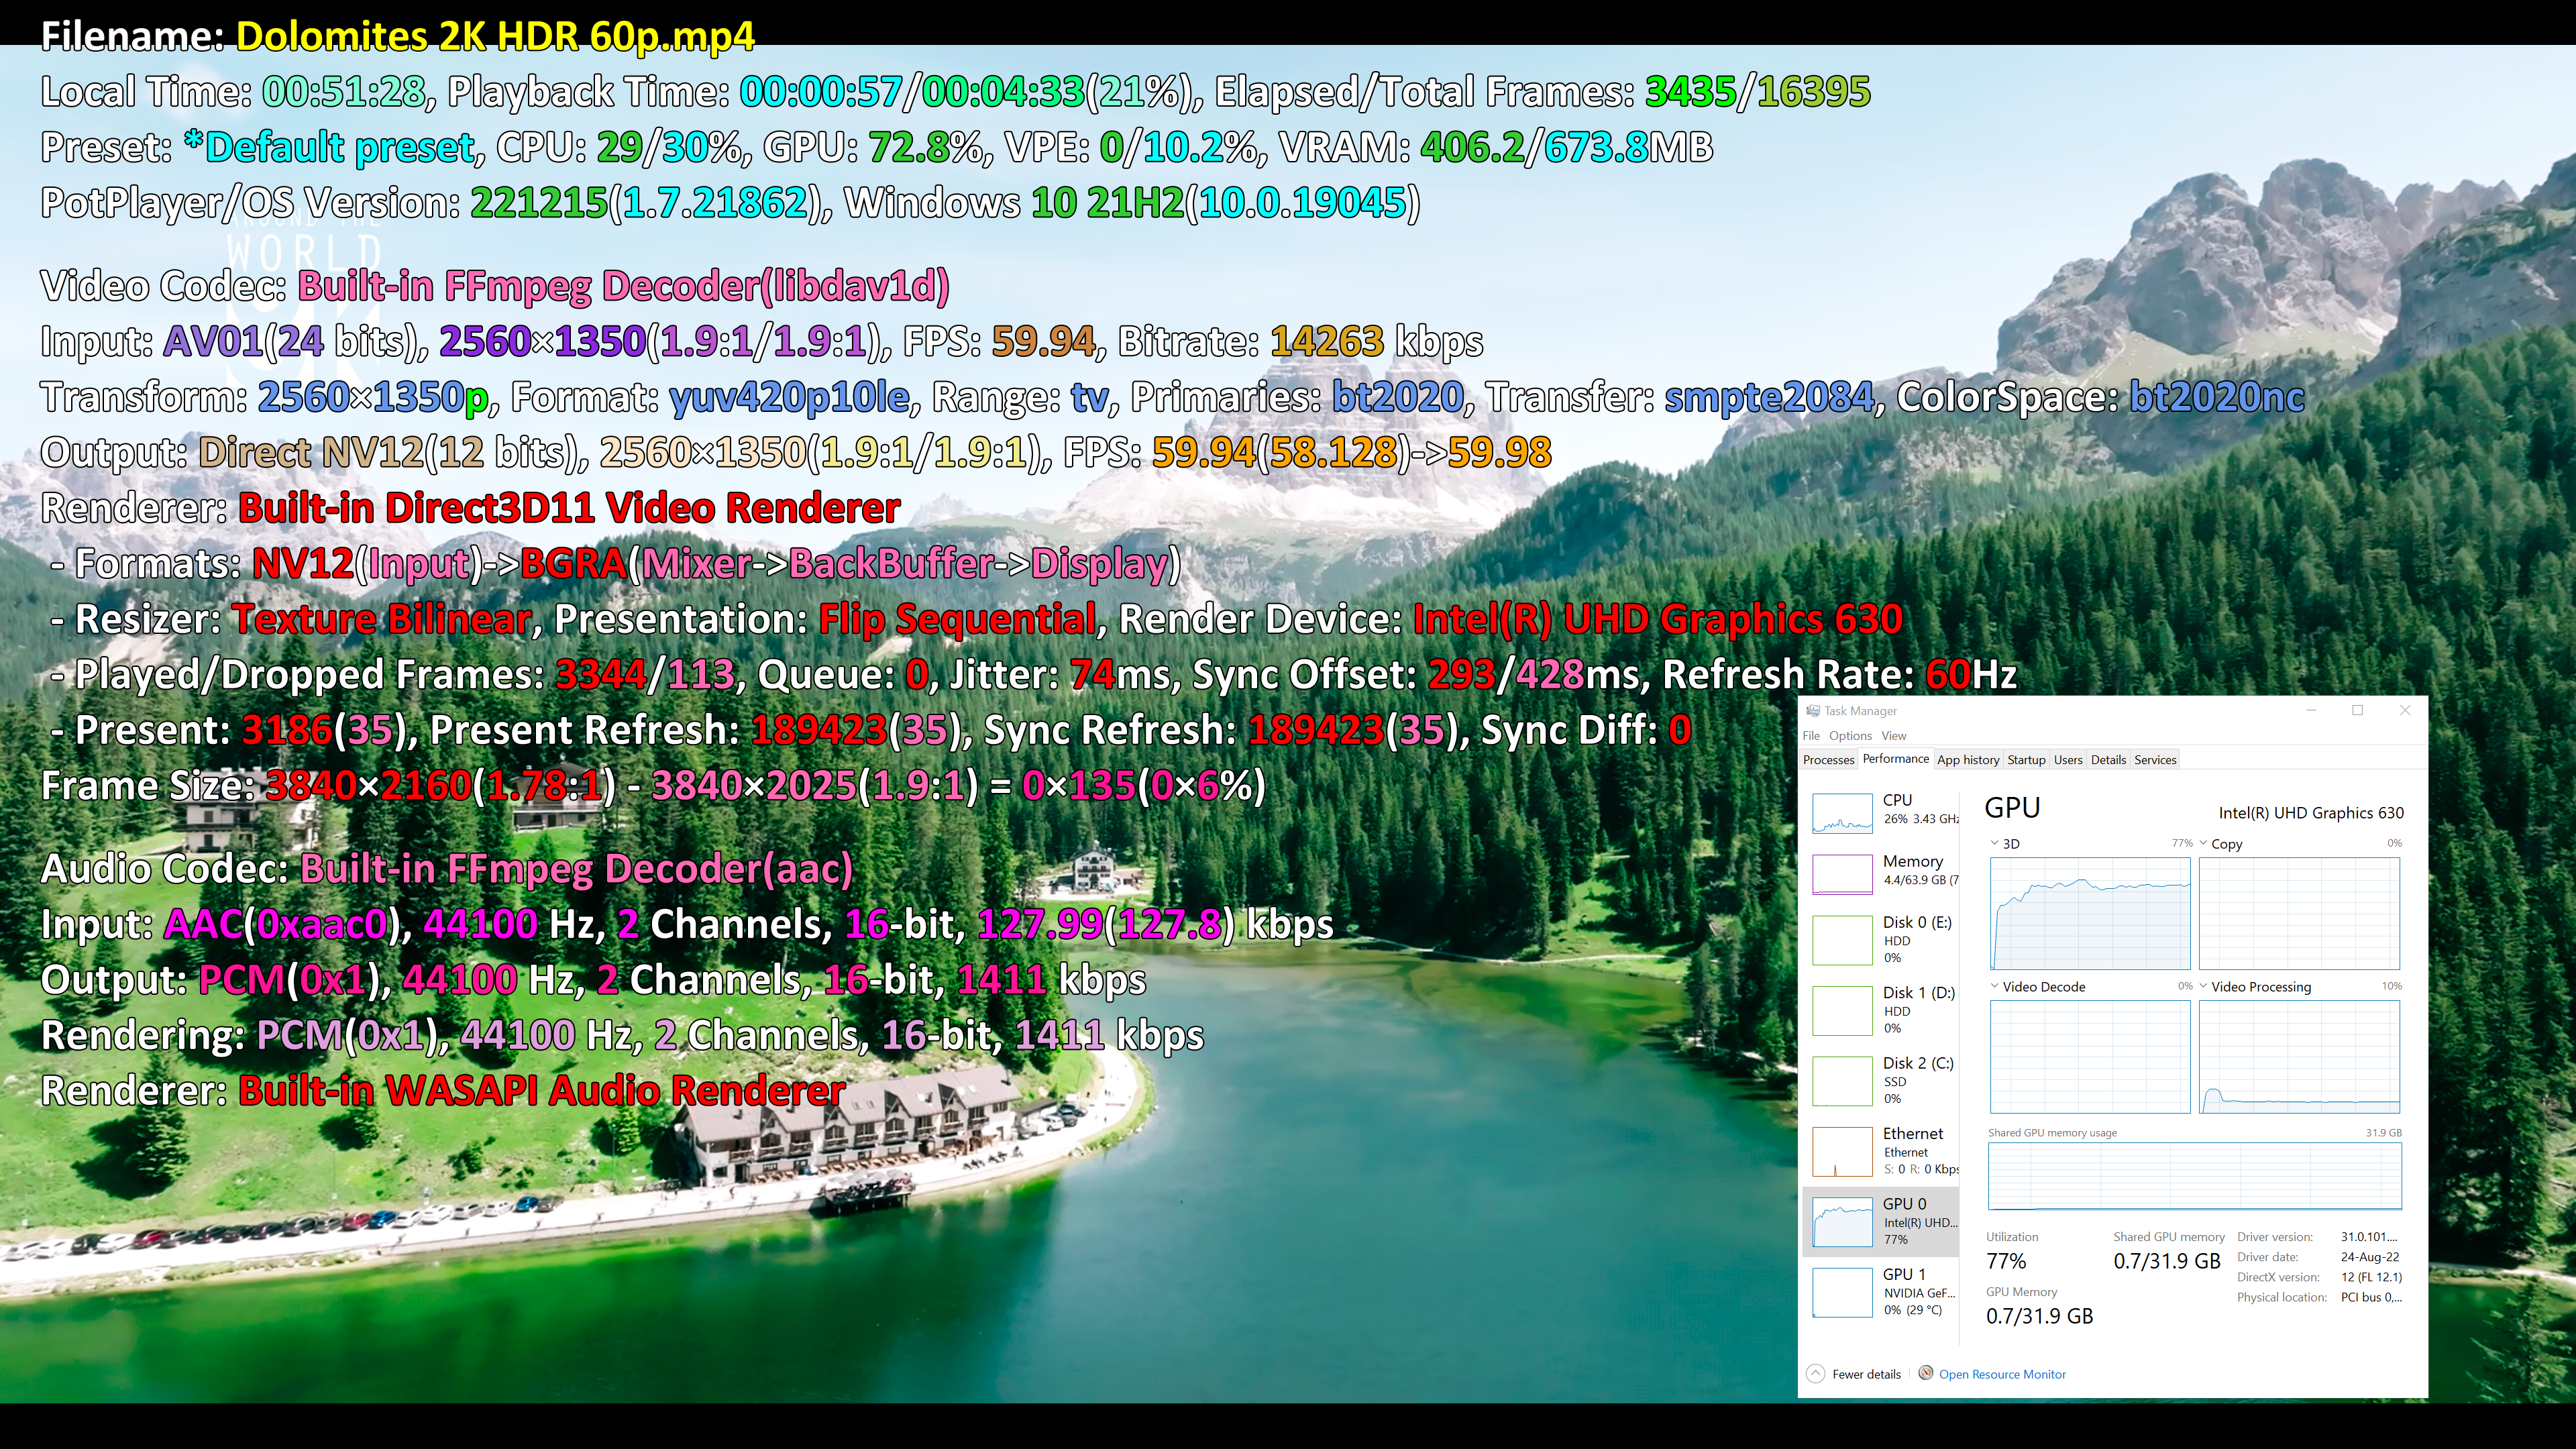2576x1449 pixels.
Task: Maximize the Task Manager window
Action: click(x=2357, y=711)
